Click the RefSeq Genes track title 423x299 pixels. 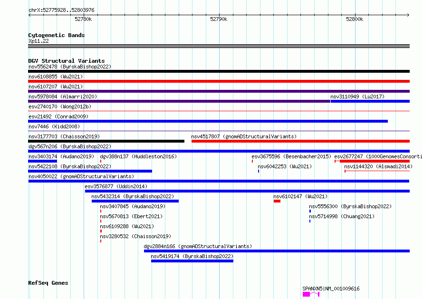48,283
